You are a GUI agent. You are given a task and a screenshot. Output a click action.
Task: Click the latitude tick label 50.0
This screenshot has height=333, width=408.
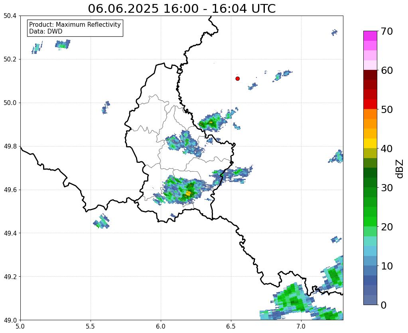10,103
